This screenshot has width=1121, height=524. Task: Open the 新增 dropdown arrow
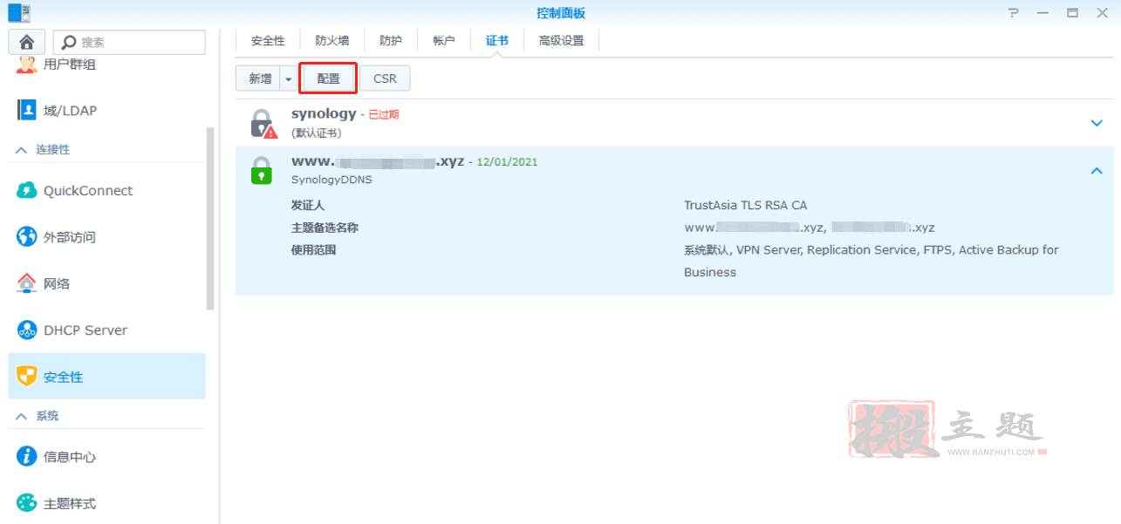coord(289,78)
